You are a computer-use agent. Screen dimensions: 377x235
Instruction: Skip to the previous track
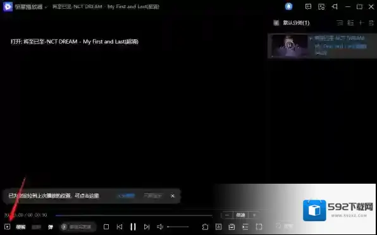point(120,227)
